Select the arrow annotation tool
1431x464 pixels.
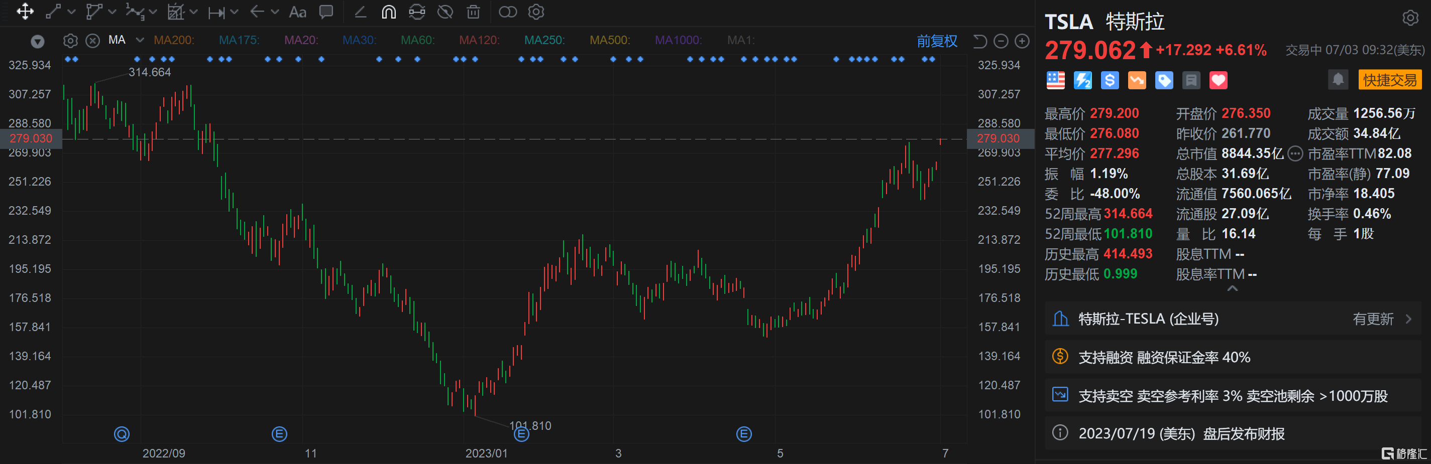point(257,11)
